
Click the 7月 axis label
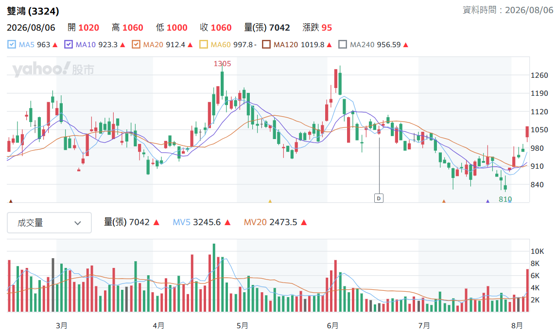pos(424,325)
